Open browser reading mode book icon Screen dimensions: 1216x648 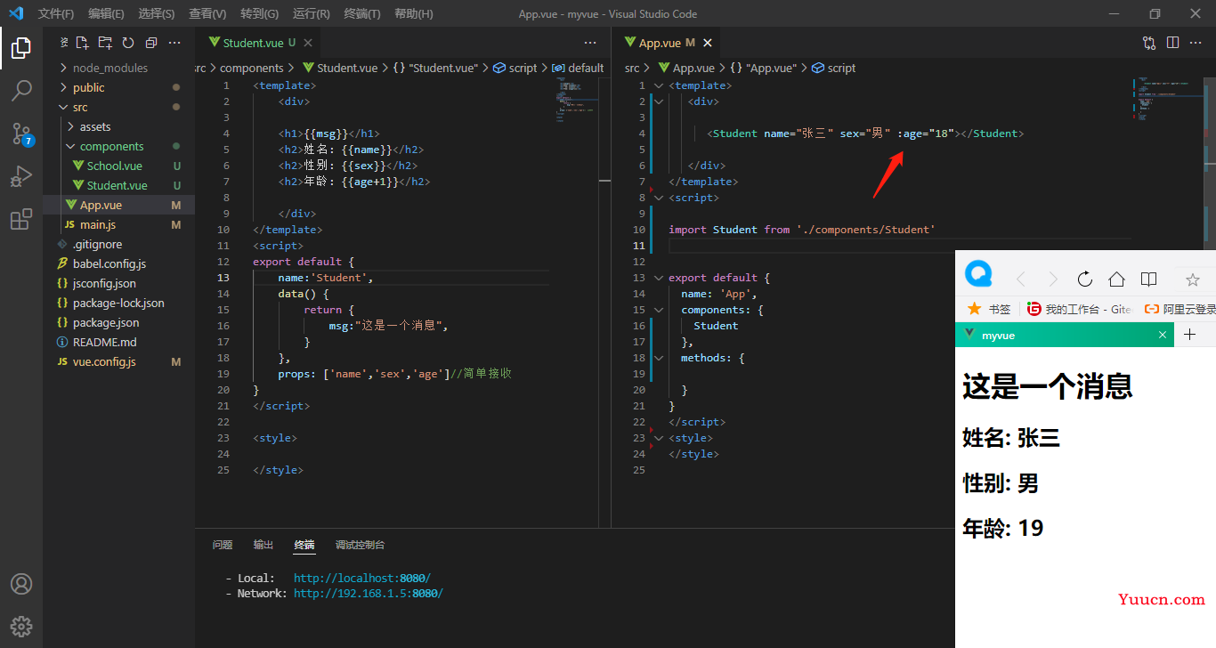1148,279
